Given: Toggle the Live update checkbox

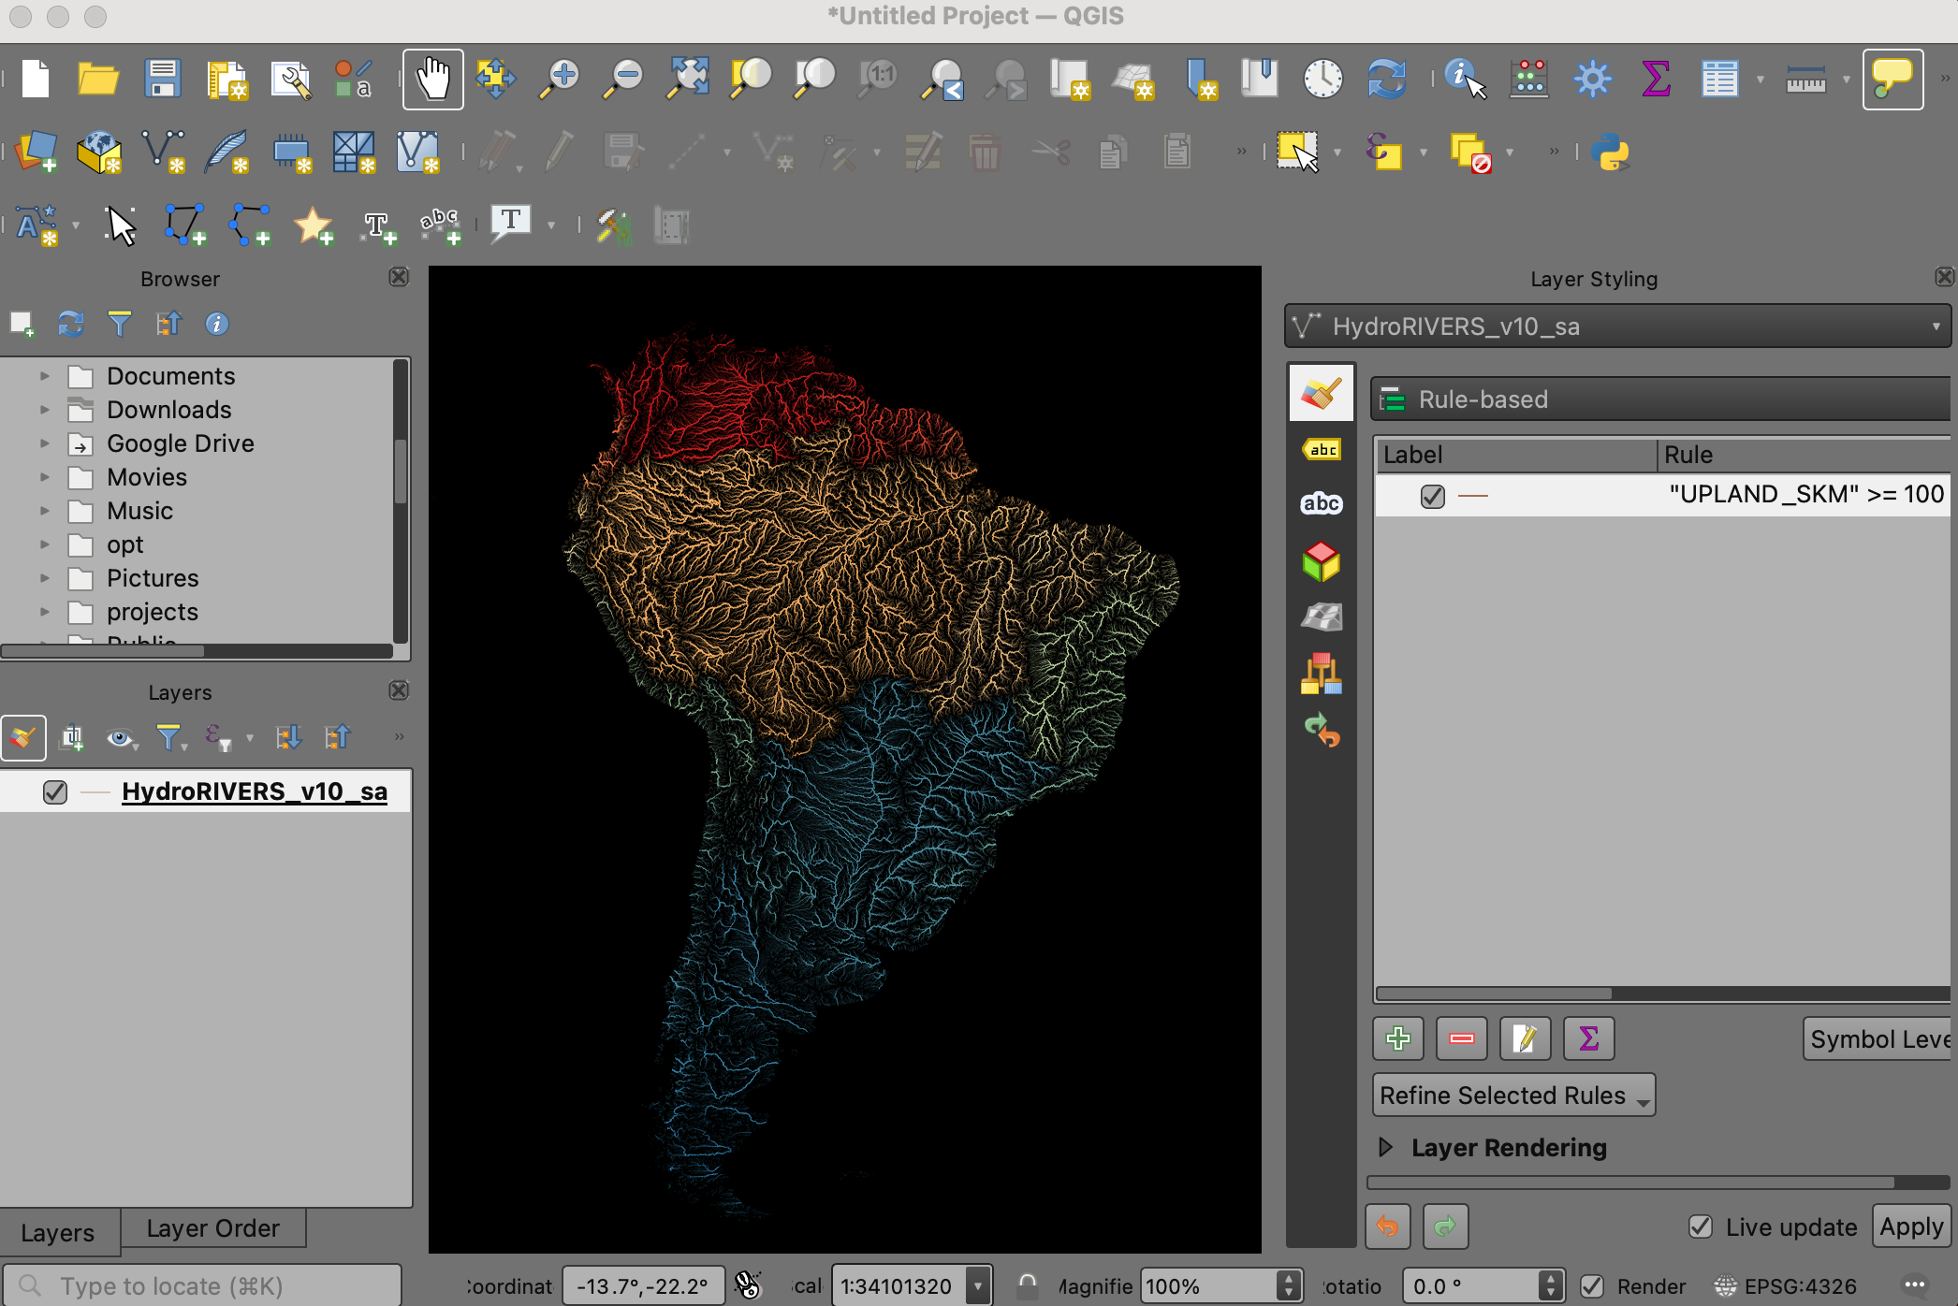Looking at the screenshot, I should 1700,1226.
